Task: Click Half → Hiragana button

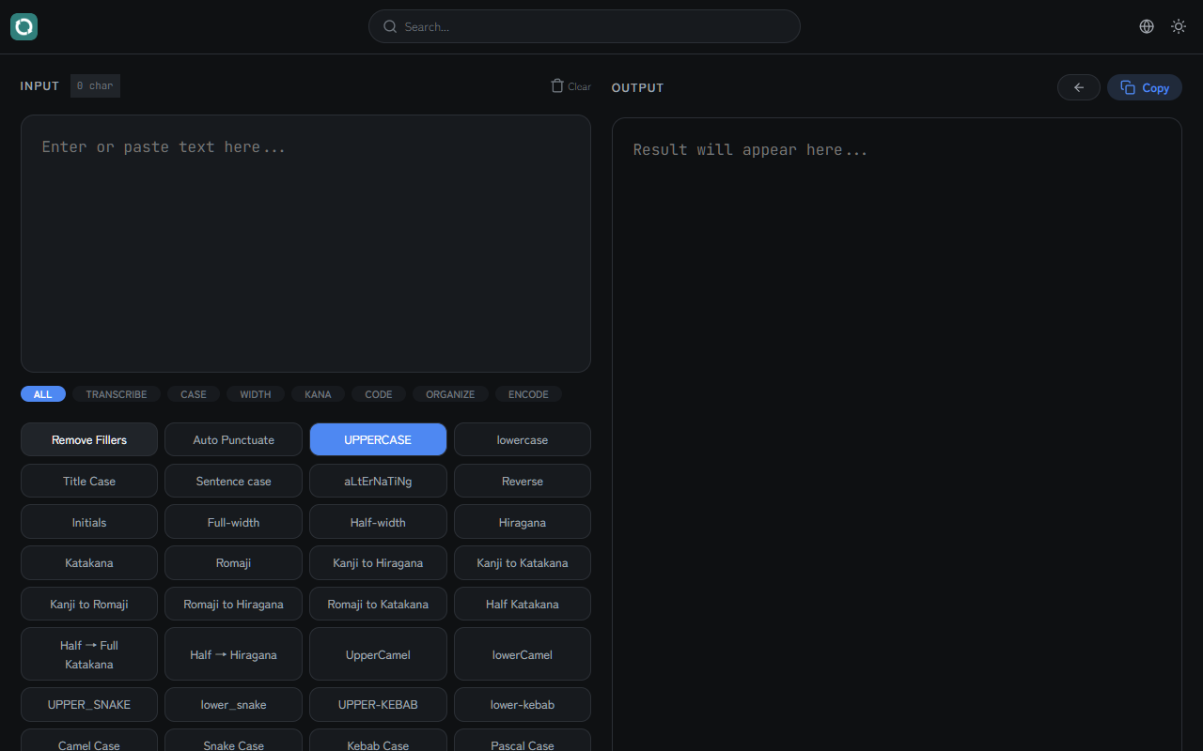Action: [x=233, y=654]
